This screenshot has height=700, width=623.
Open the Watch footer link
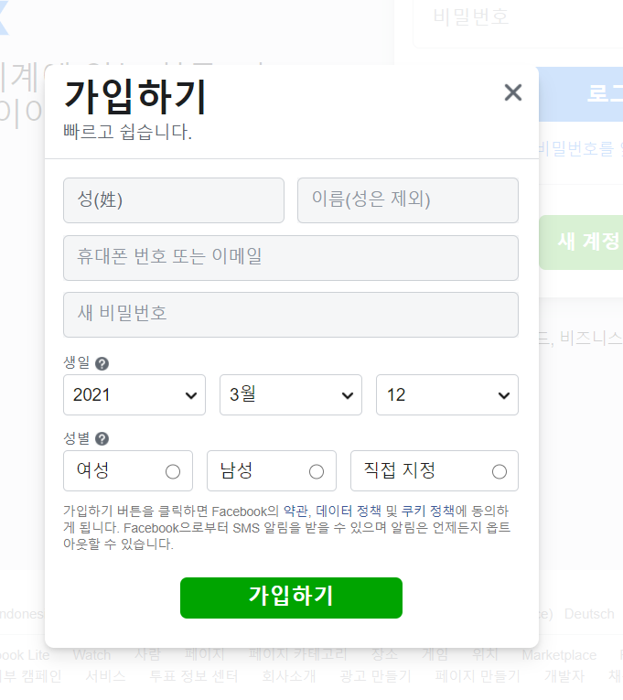[x=91, y=655]
